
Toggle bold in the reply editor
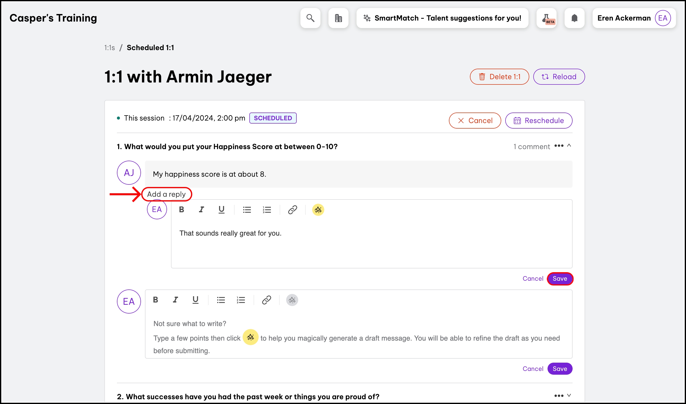182,210
